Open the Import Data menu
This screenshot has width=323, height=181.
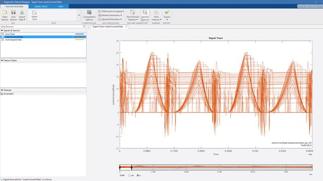[x=22, y=16]
